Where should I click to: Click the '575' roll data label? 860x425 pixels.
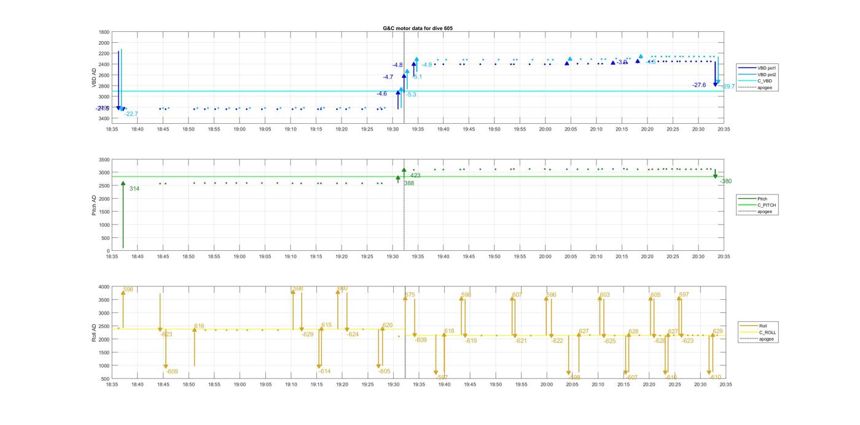pos(410,296)
